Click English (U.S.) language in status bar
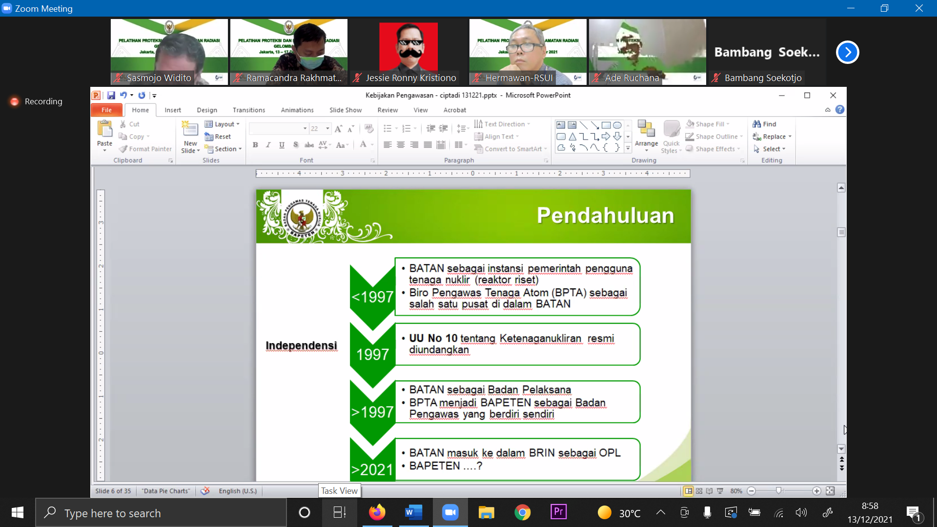The height and width of the screenshot is (527, 937). 238,491
